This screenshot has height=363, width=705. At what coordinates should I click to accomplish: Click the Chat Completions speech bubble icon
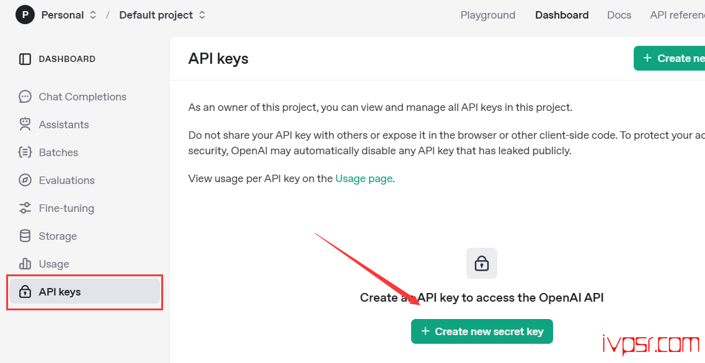pyautogui.click(x=25, y=97)
